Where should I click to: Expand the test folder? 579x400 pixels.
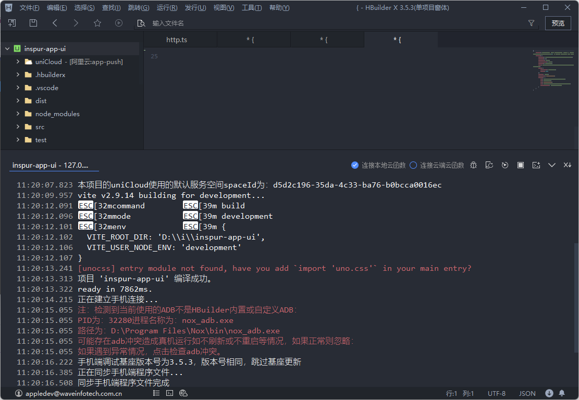(x=18, y=140)
